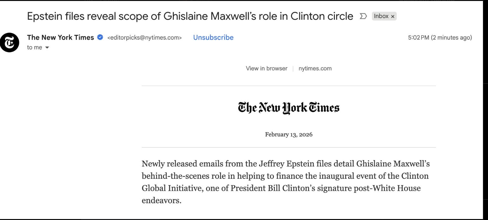Click the blue verified sender badge
488x220 pixels.
100,37
